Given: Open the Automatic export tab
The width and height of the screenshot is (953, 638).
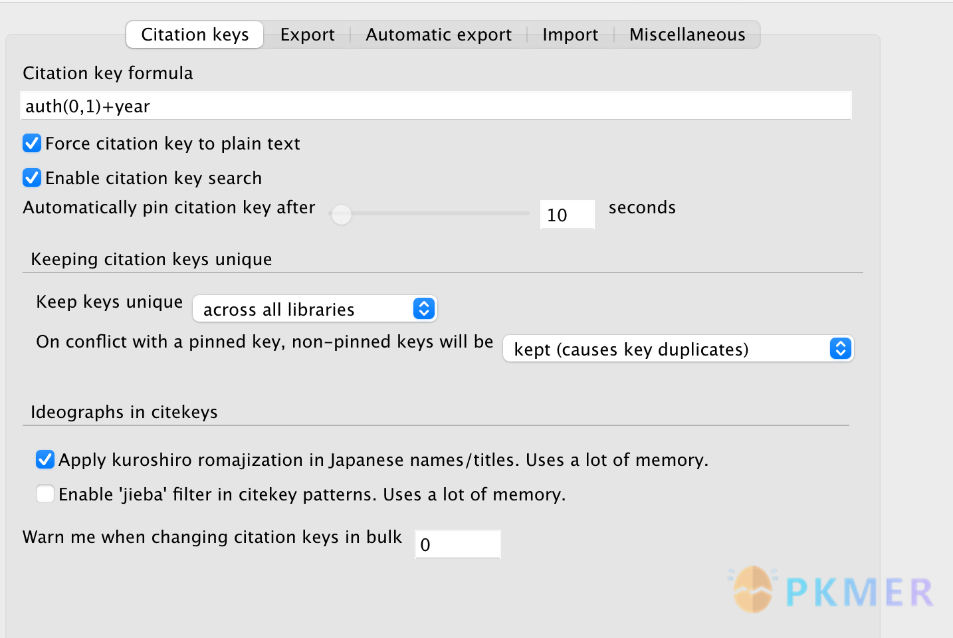Looking at the screenshot, I should click(x=438, y=34).
